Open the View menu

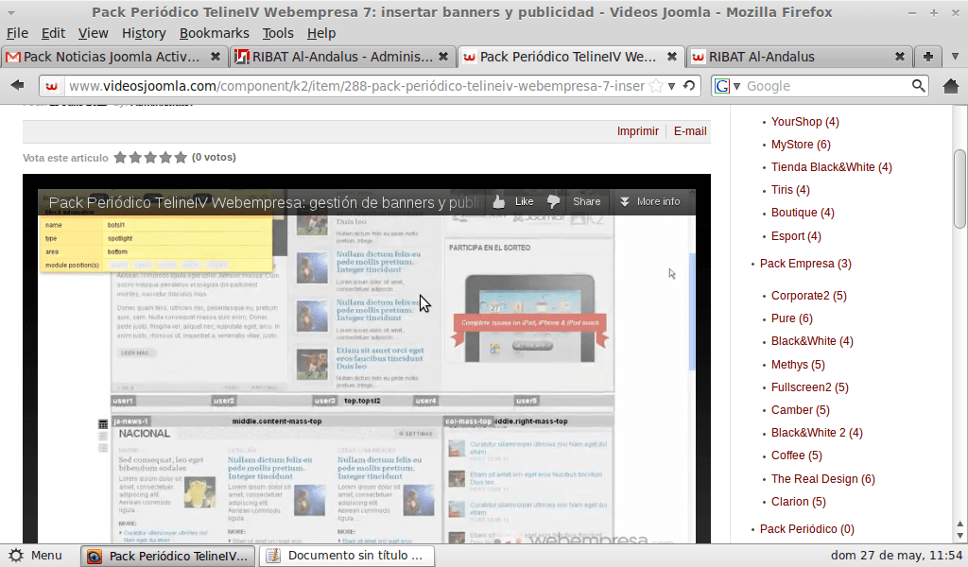(94, 33)
